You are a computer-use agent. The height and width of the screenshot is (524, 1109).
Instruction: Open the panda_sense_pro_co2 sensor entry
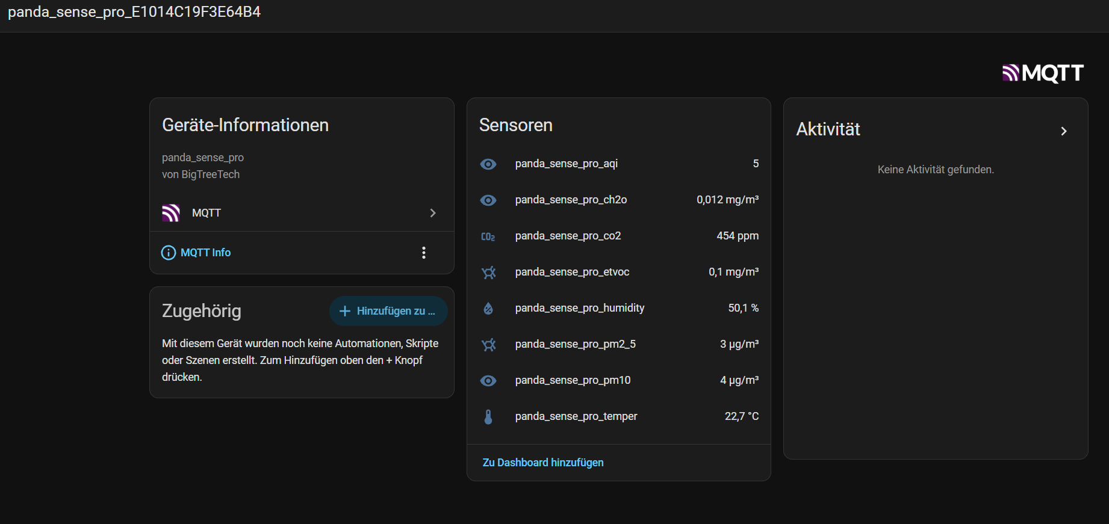coord(619,236)
